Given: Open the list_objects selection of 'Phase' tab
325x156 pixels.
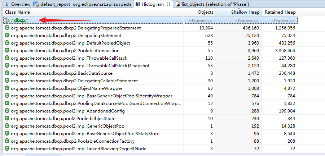Looking at the screenshot, I should click(x=212, y=4).
